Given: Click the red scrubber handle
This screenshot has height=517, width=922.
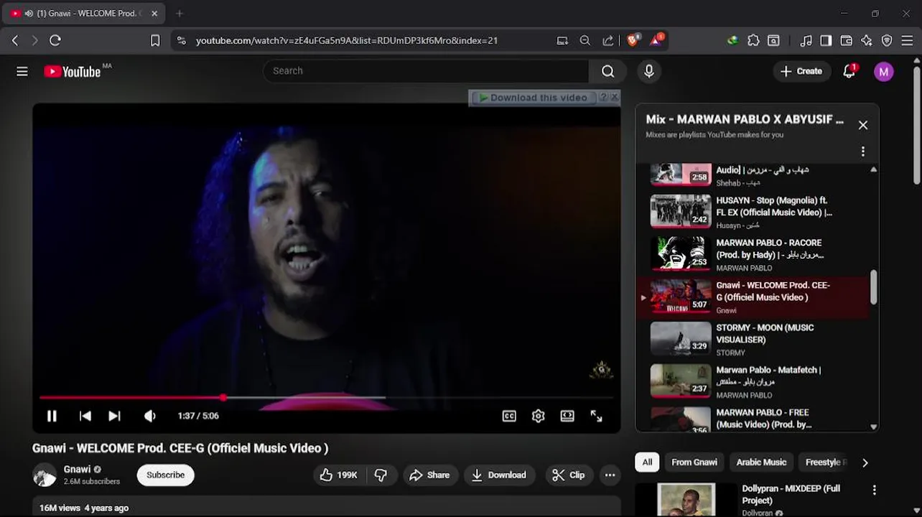Looking at the screenshot, I should click(x=223, y=397).
